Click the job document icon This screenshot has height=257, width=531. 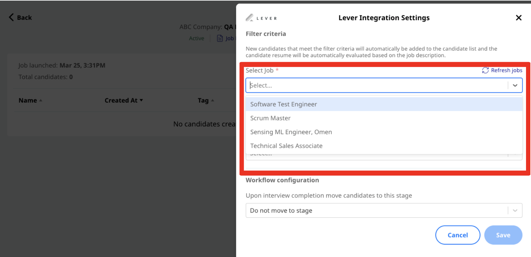[220, 38]
